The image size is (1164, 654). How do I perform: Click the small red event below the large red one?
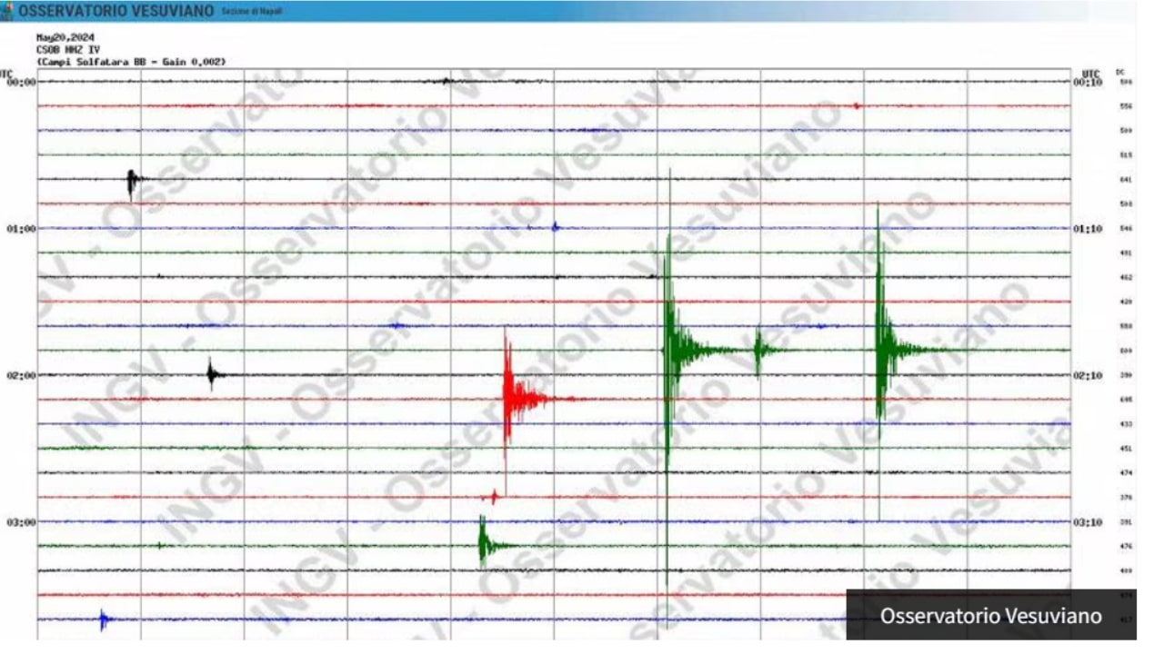point(492,496)
